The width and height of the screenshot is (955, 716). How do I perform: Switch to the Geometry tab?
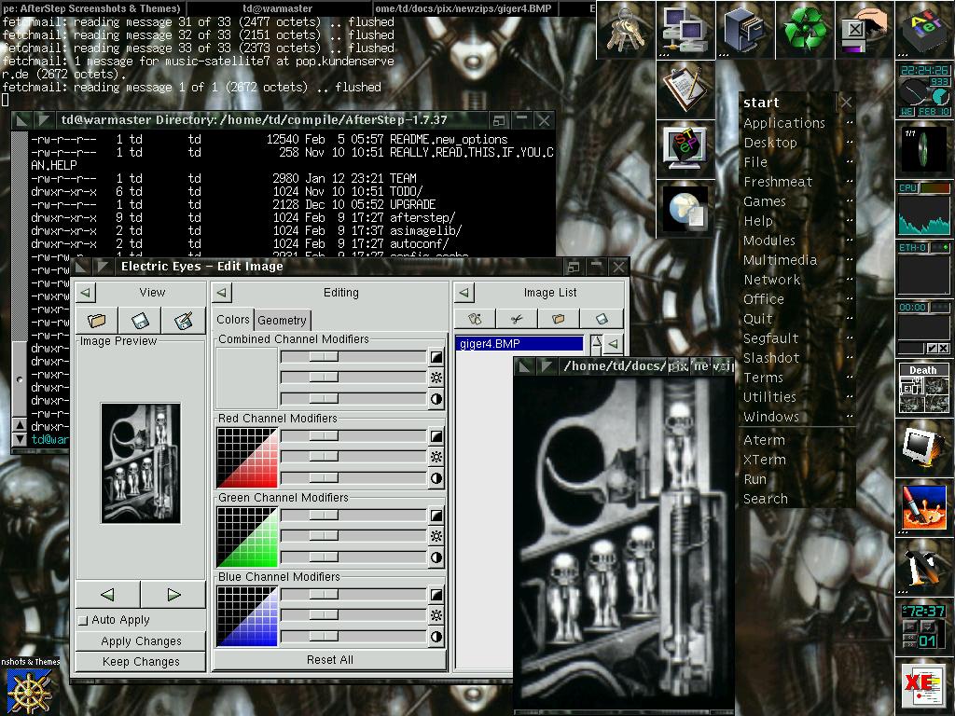coord(282,320)
